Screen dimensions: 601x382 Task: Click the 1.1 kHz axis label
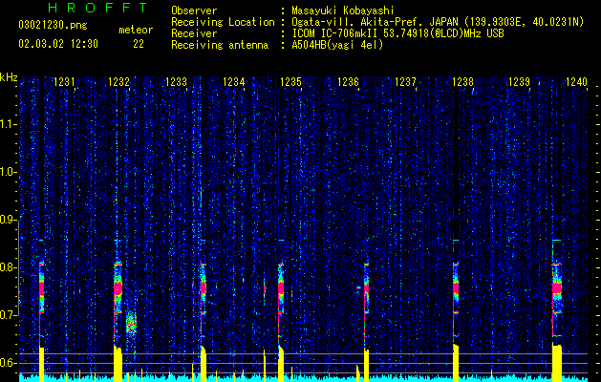pyautogui.click(x=9, y=124)
